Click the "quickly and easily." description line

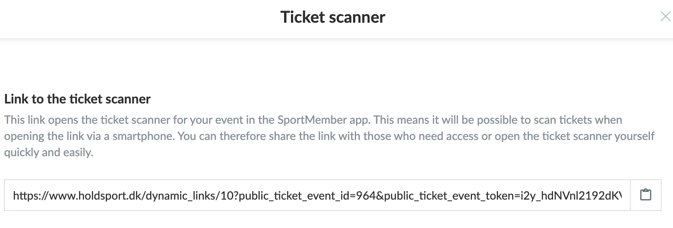[49, 153]
